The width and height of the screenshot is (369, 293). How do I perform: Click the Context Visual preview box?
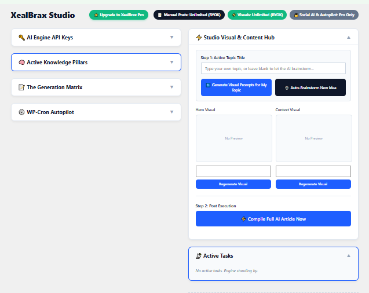click(x=314, y=138)
